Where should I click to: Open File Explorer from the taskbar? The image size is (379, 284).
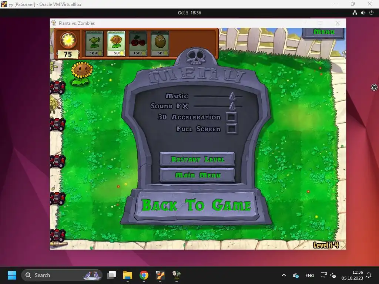(x=128, y=275)
